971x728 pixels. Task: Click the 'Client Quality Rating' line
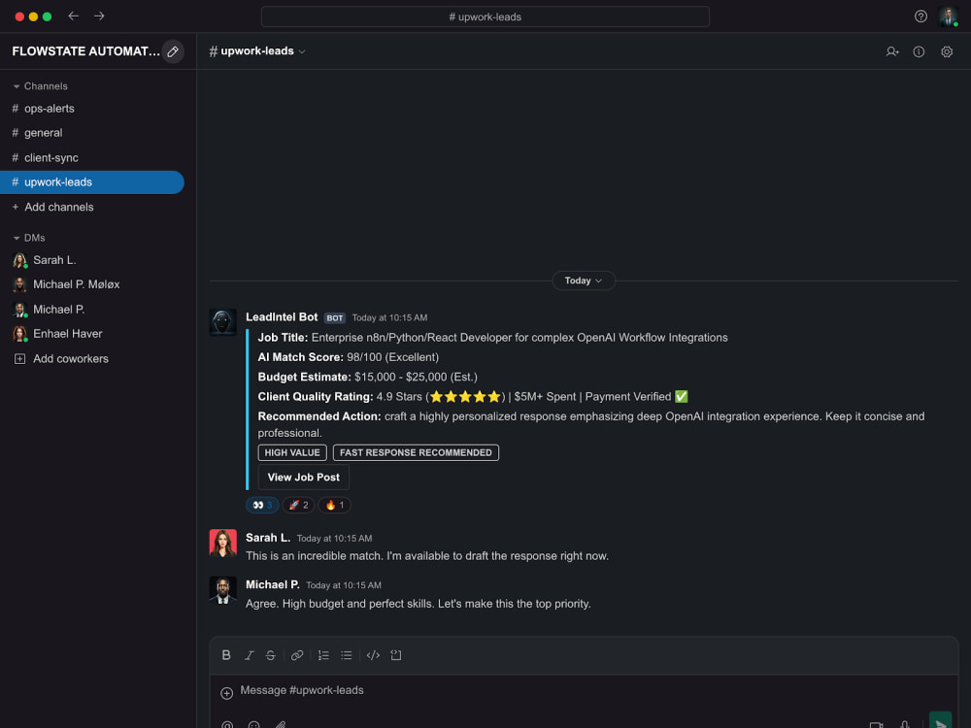[x=473, y=397]
